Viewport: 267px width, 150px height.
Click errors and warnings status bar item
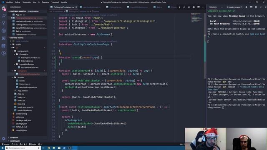pos(23,144)
